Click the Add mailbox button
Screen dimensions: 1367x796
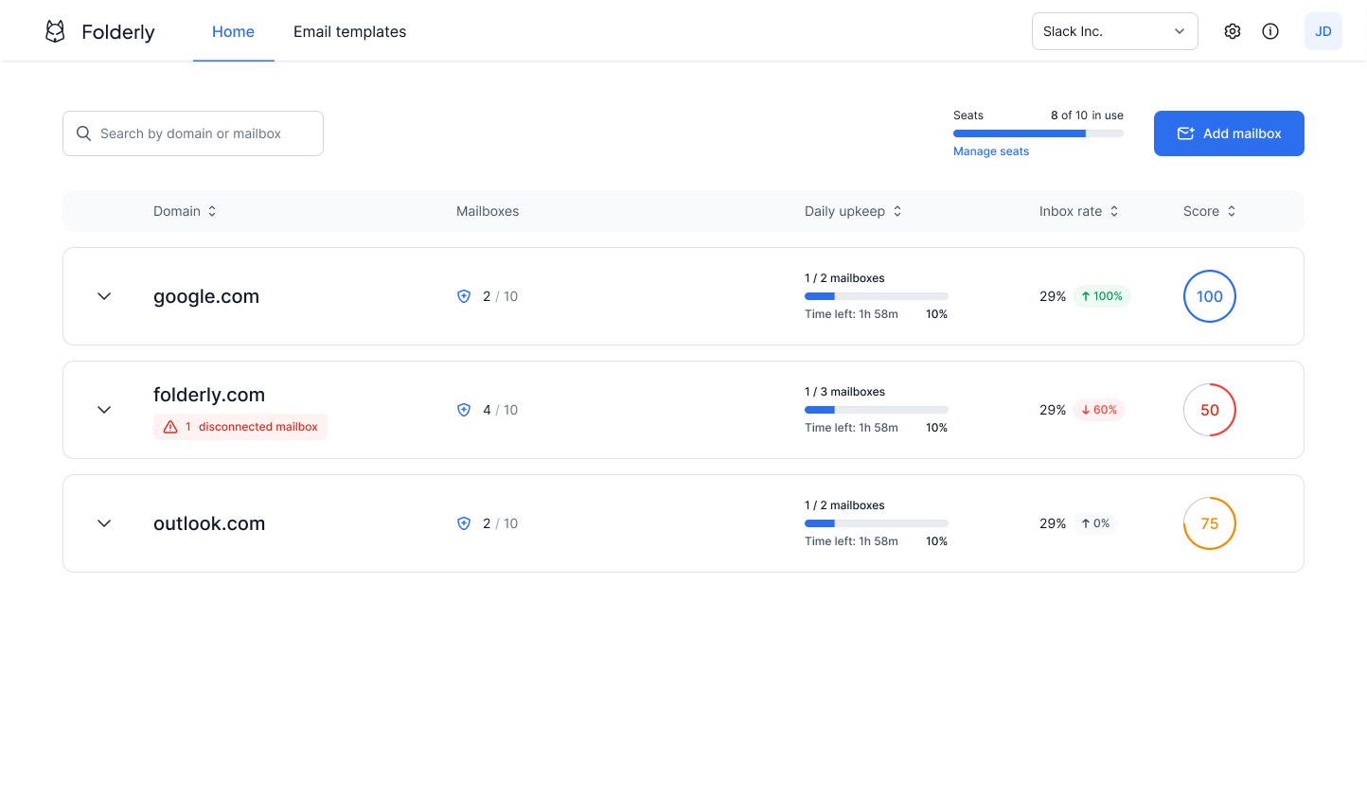pyautogui.click(x=1228, y=133)
